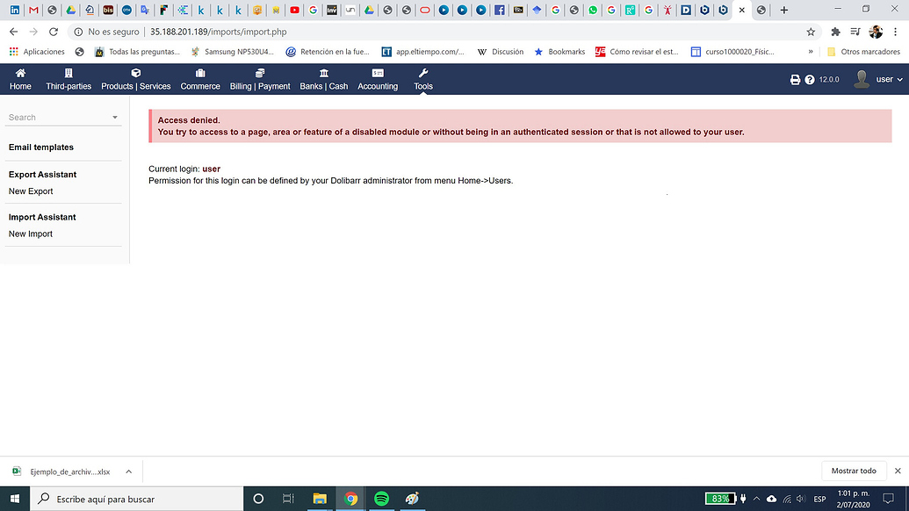
Task: Click the Banks | Cash bank icon
Action: coord(323,74)
